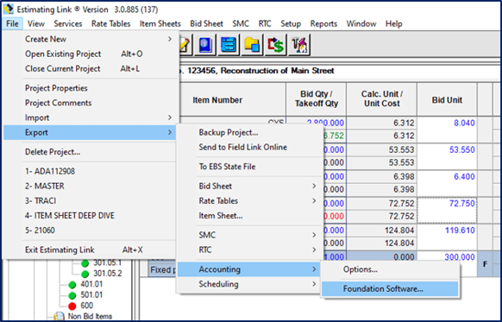Image resolution: width=502 pixels, height=322 pixels.
Task: Open the Reports menu
Action: coord(323,23)
